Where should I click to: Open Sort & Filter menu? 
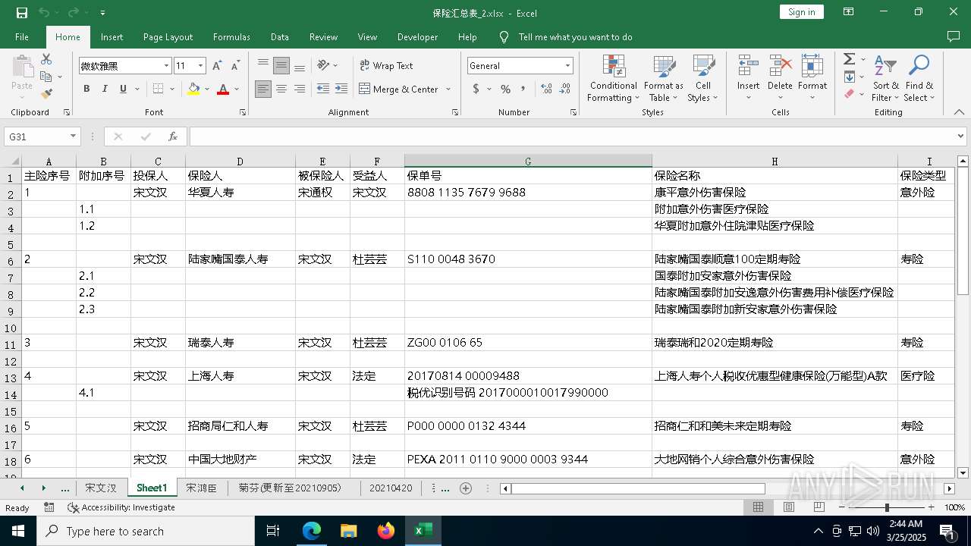tap(885, 79)
